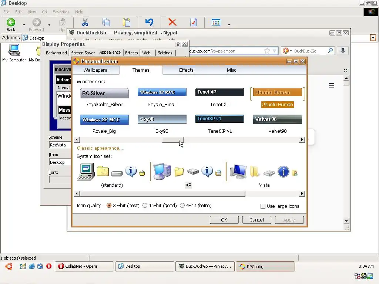Click the window skin horizontal scrollbar thumb
Image resolution: width=379 pixels, height=284 pixels.
tap(173, 139)
